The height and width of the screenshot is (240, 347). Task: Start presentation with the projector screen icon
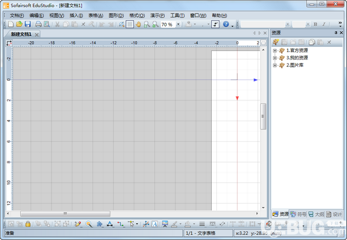165,224
